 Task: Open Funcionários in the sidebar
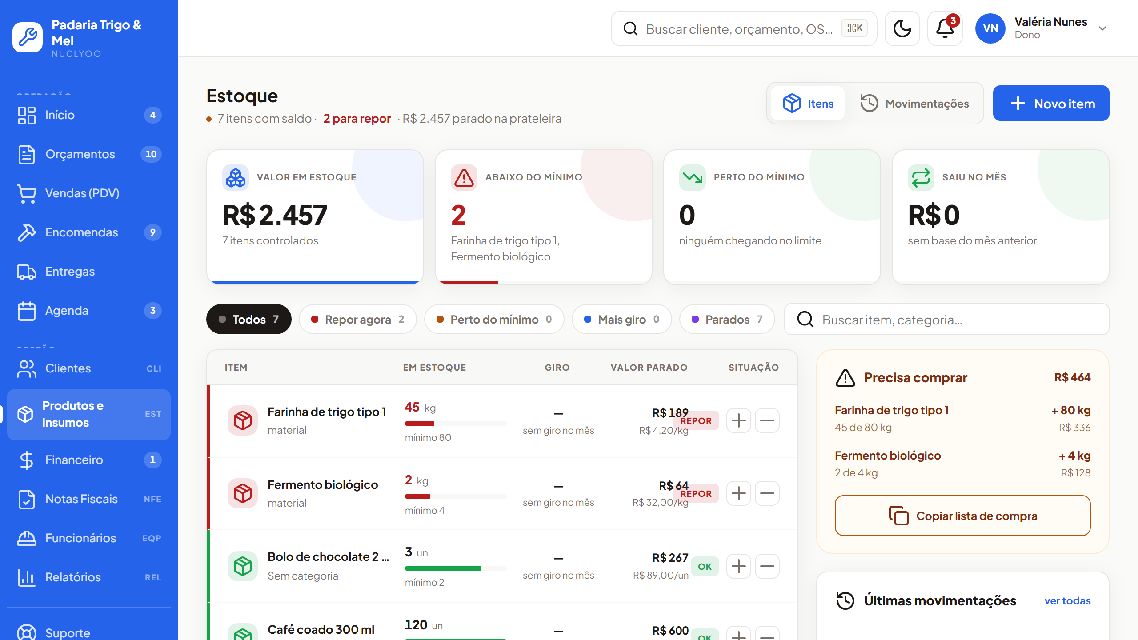pyautogui.click(x=89, y=538)
